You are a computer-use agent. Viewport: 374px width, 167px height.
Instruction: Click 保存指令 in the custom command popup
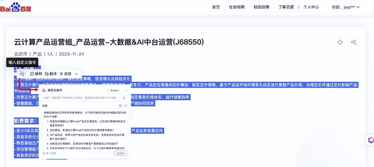(114, 90)
